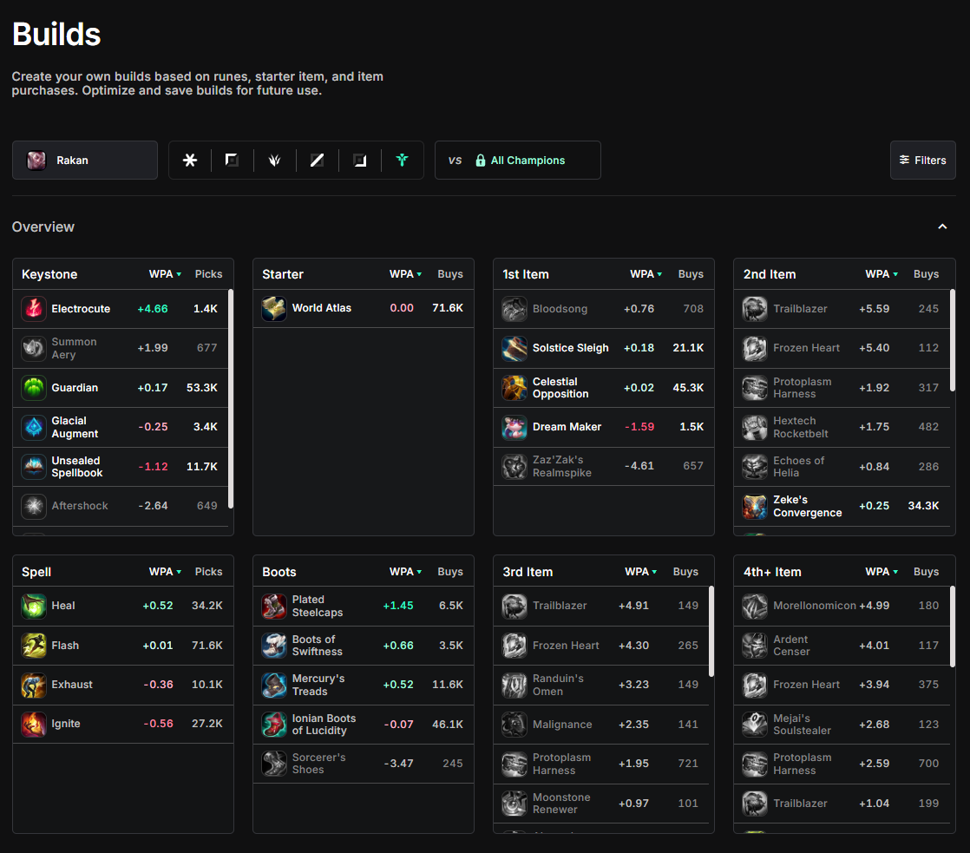Click the Boots of Swiftness icon

(x=274, y=645)
